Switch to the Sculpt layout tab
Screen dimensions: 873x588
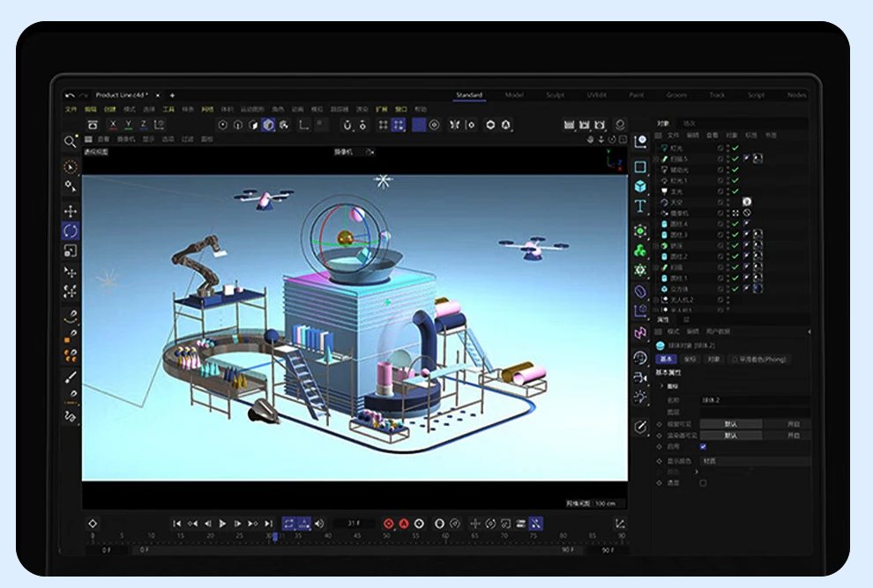click(x=555, y=95)
